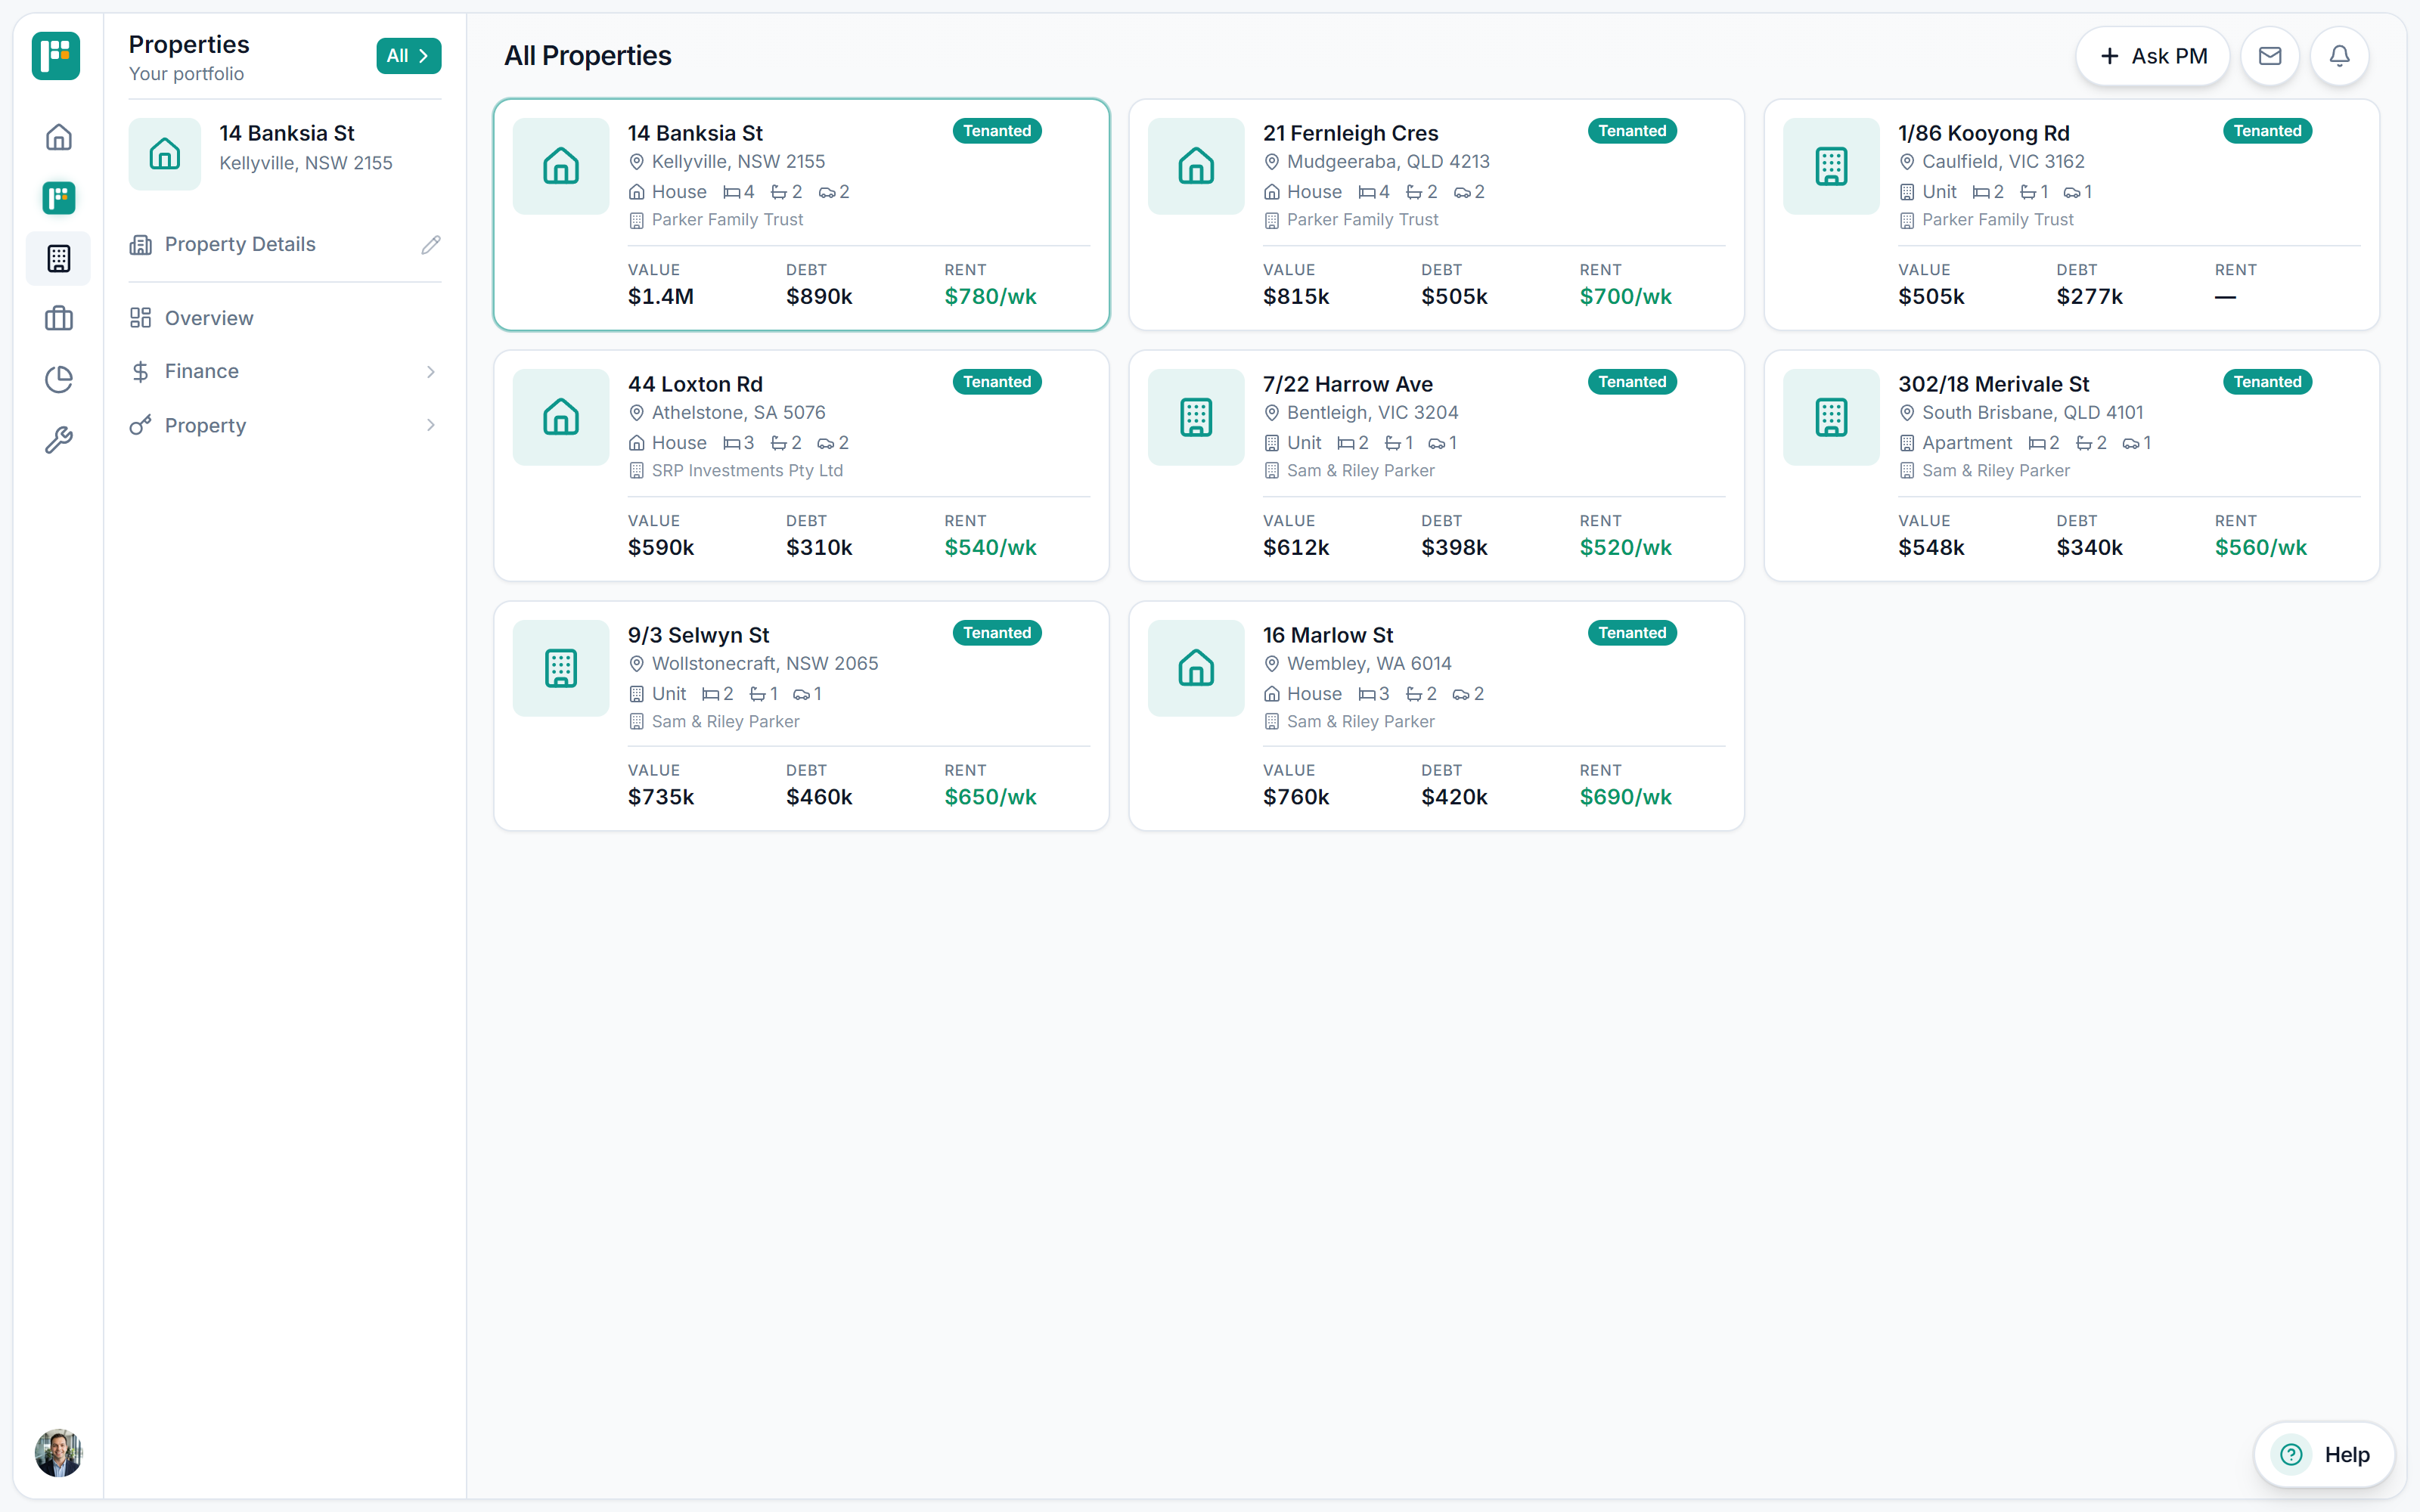Viewport: 2420px width, 1512px height.
Task: Open the 16 Marlow St card title
Action: [1328, 635]
